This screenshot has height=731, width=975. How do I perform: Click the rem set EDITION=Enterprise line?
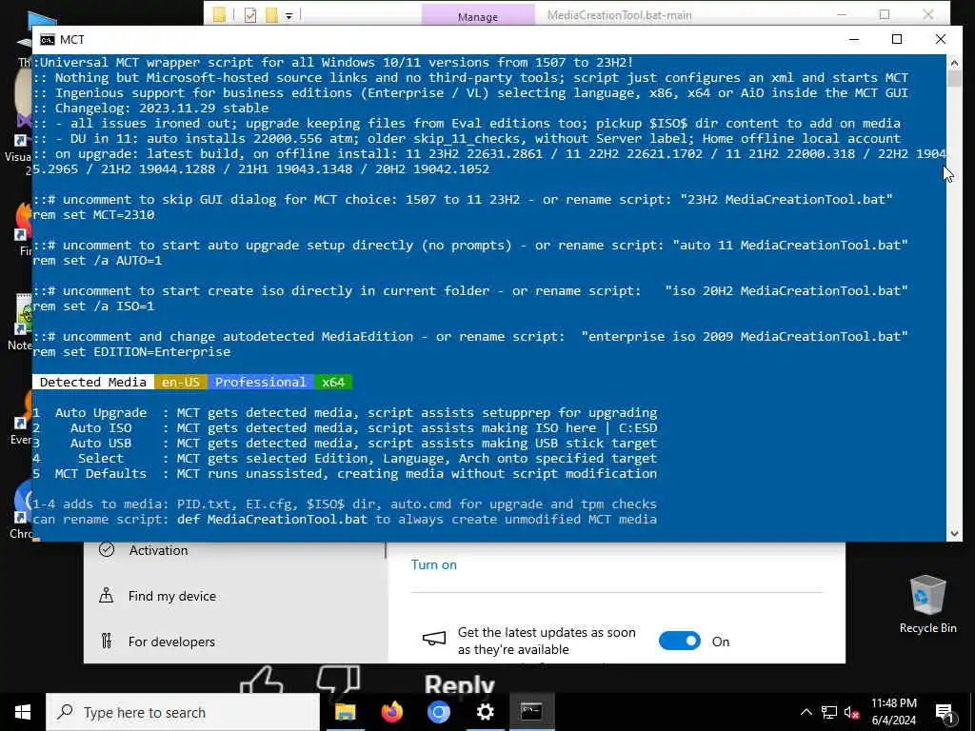point(131,352)
